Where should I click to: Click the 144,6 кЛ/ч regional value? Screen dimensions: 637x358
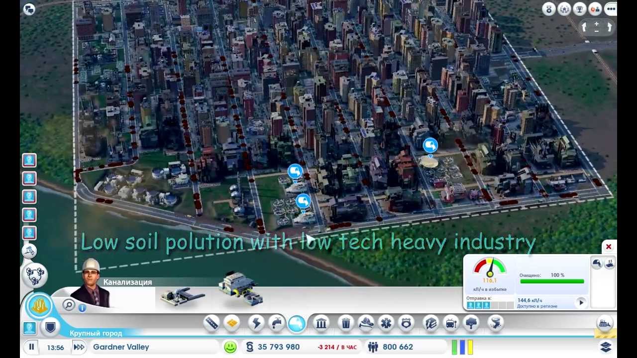[x=530, y=300]
